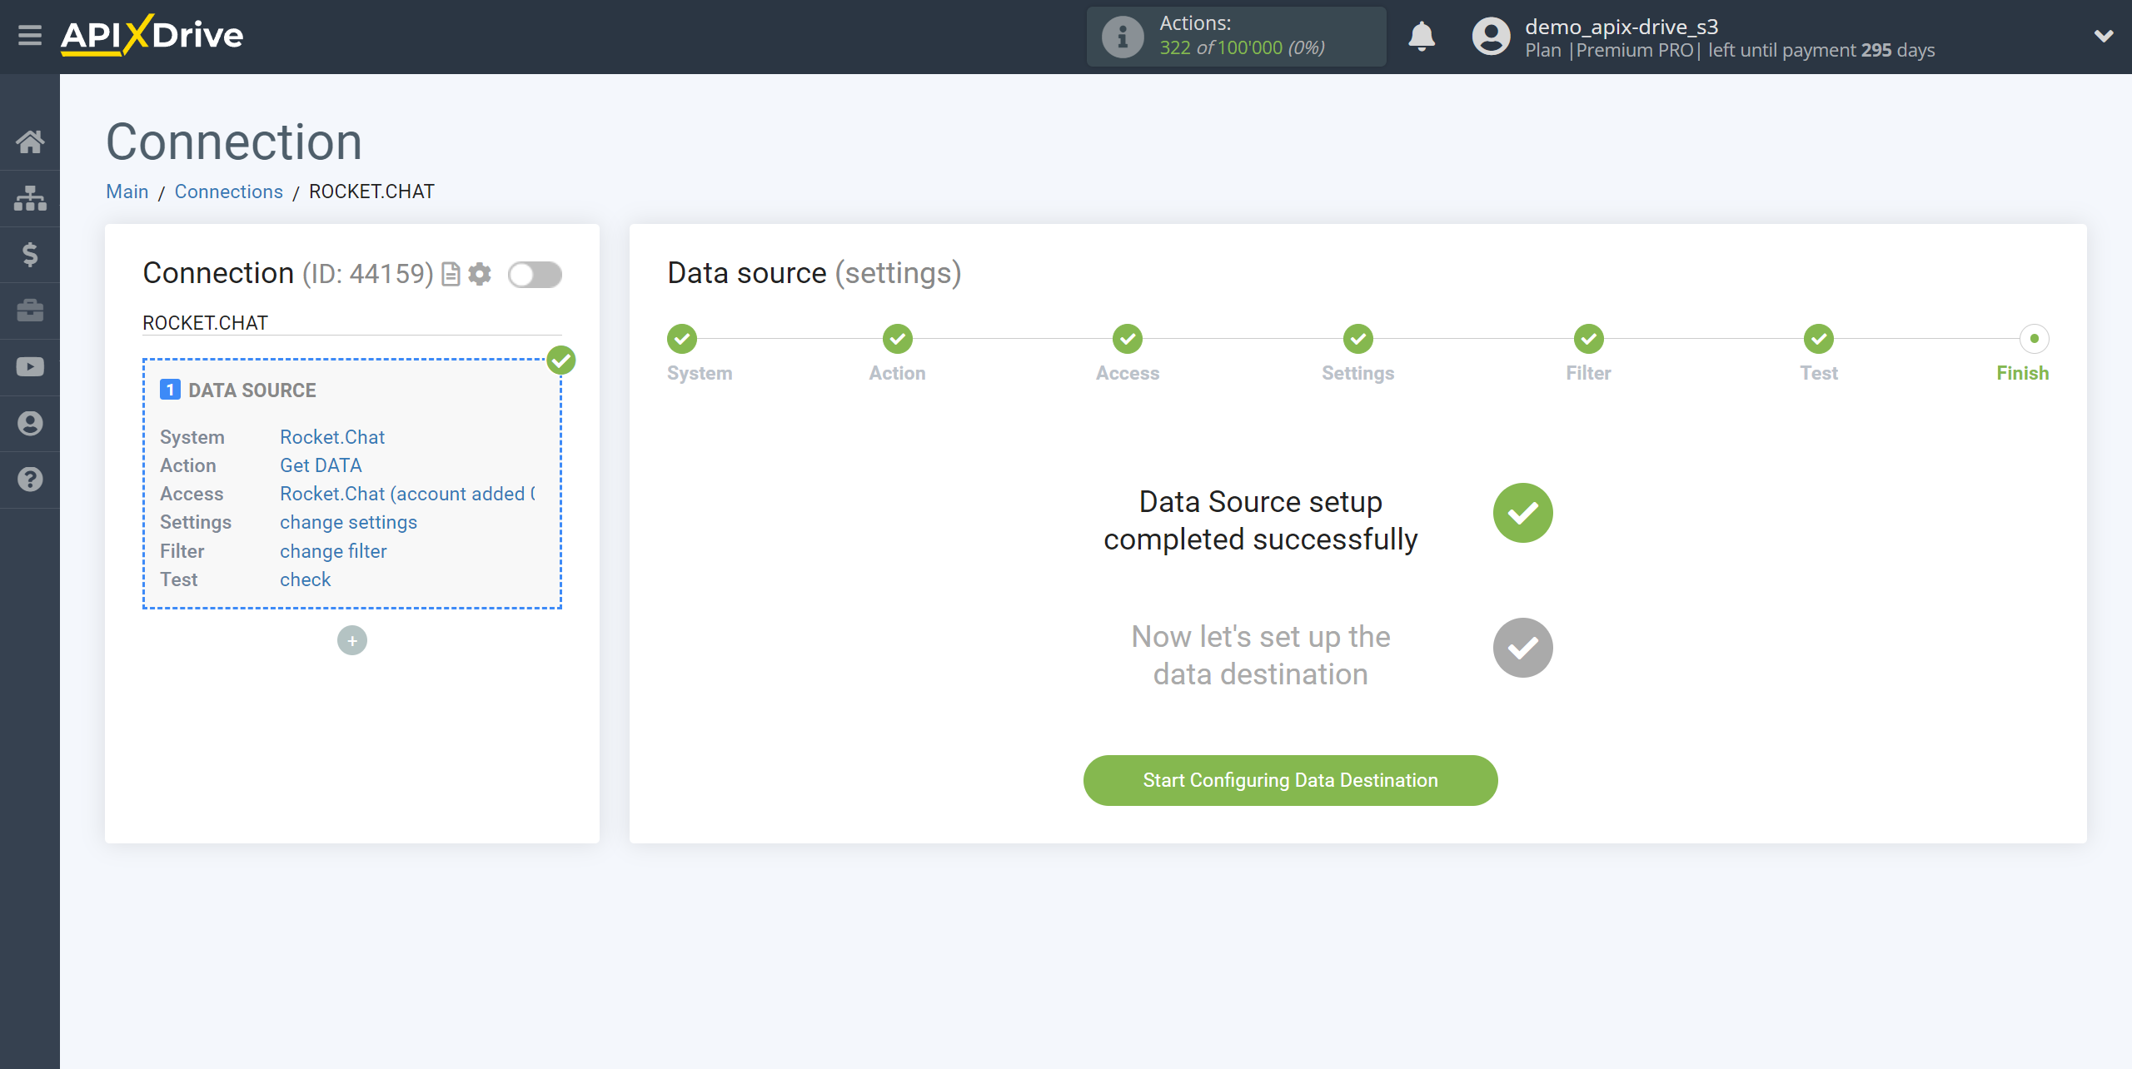Open the Connections breadcrumb link

227,191
